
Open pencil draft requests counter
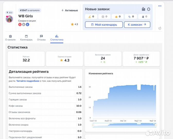click(91, 16)
